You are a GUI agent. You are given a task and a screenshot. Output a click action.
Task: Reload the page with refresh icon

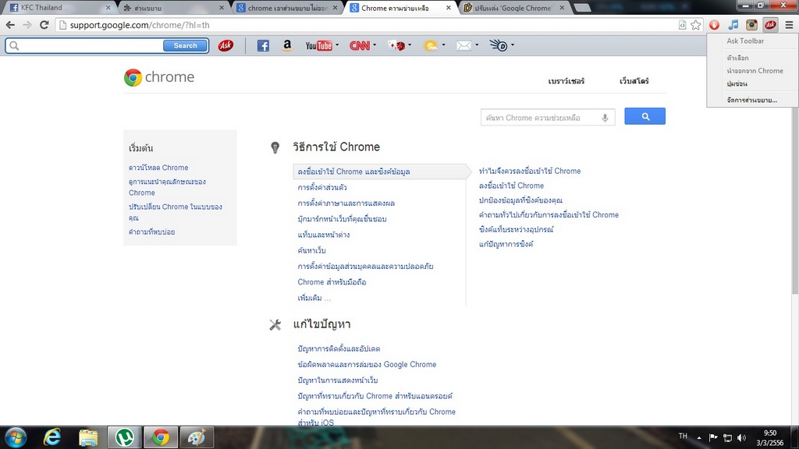click(x=44, y=25)
